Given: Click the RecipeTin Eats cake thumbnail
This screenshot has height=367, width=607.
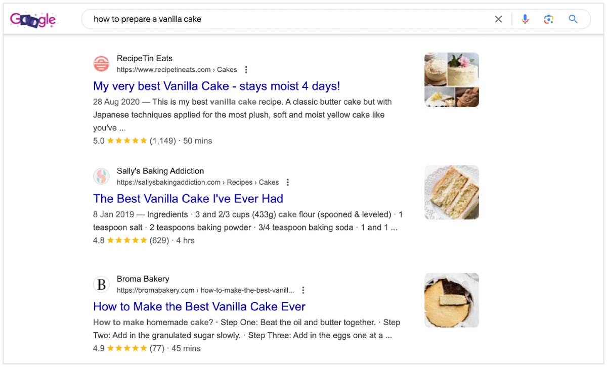Looking at the screenshot, I should coord(452,80).
